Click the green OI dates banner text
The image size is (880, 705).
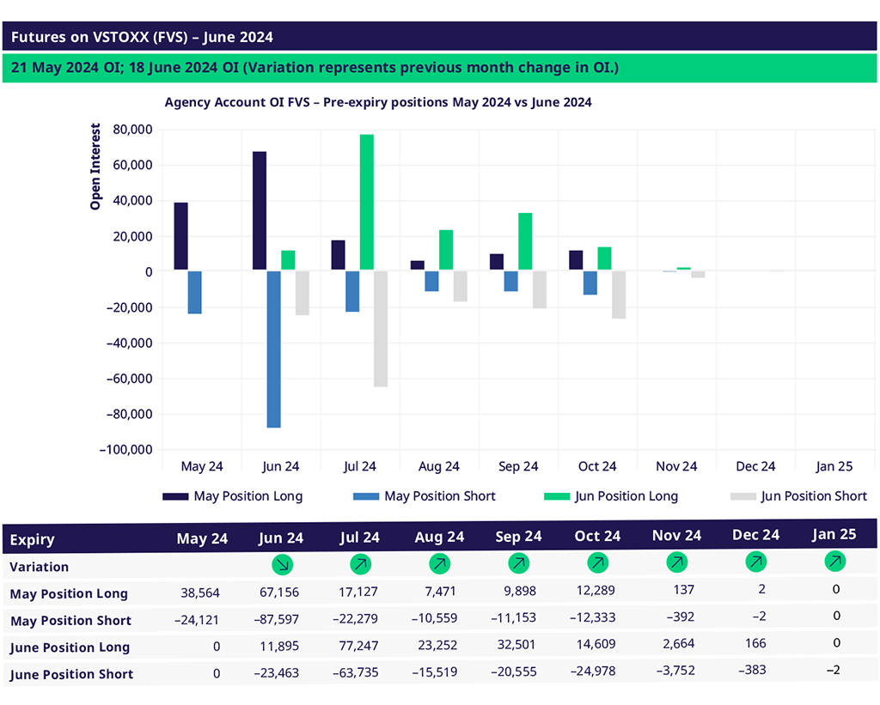(x=315, y=68)
